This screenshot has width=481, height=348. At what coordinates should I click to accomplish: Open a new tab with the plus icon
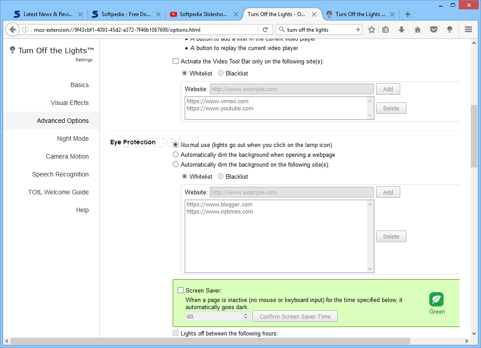click(408, 14)
